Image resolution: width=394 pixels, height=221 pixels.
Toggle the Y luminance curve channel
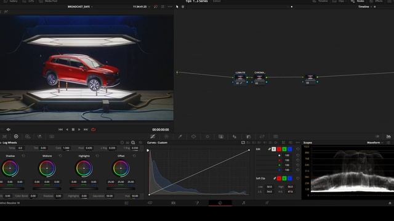(x=273, y=149)
